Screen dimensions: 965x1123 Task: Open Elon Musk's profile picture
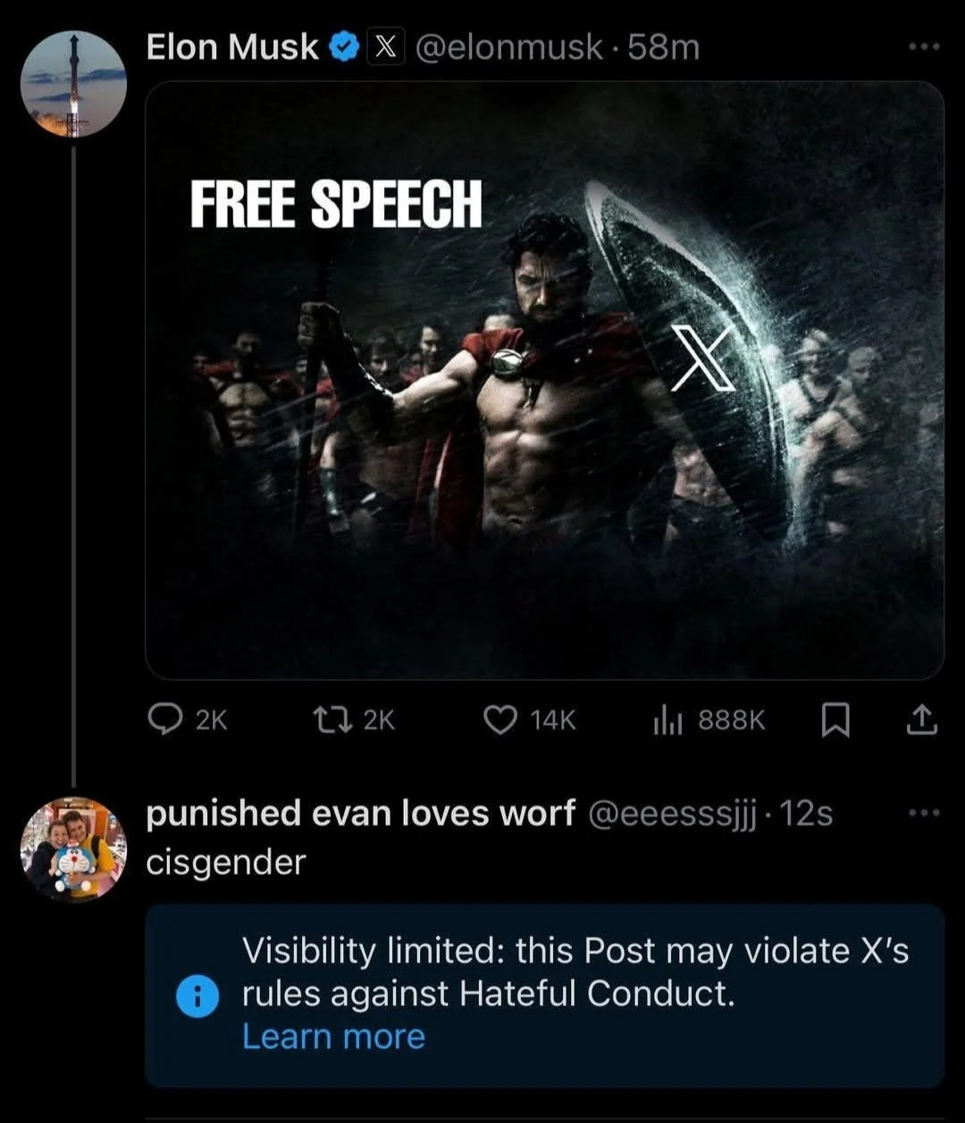pyautogui.click(x=73, y=84)
